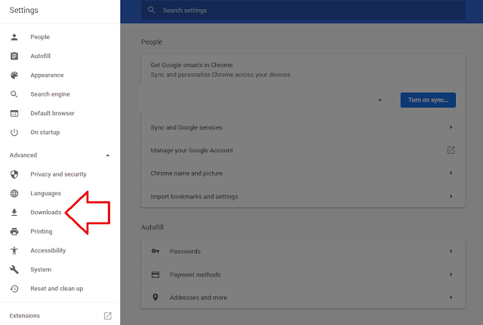Click the Appearance palette icon

14,75
